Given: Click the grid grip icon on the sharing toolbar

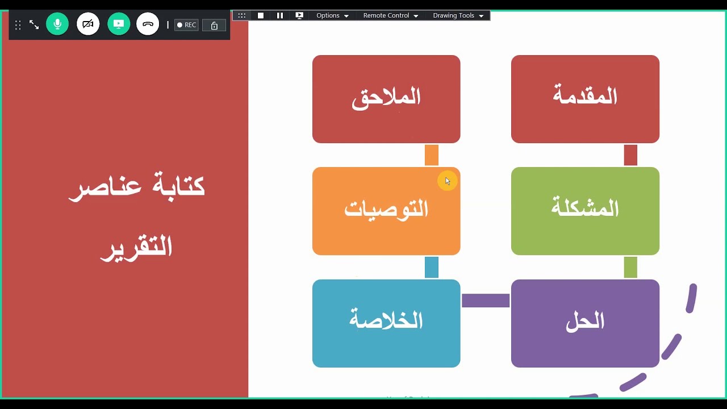Looking at the screenshot, I should [241, 15].
